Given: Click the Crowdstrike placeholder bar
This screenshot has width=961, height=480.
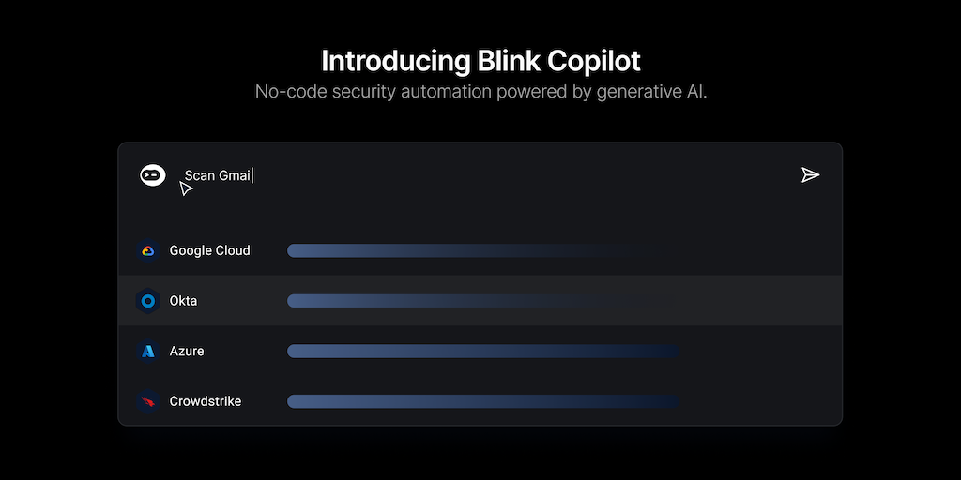Looking at the screenshot, I should click(x=482, y=401).
